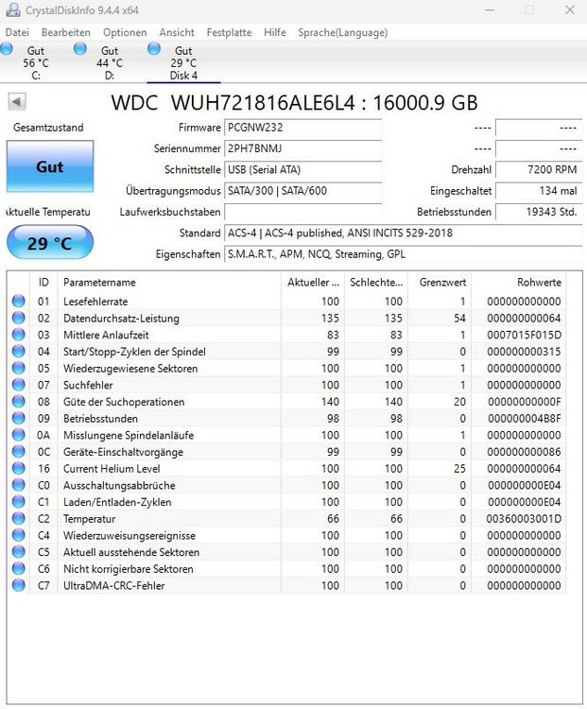587x709 pixels.
Task: Click the status dot for Güte der Suchoperationen
Action: (19, 402)
